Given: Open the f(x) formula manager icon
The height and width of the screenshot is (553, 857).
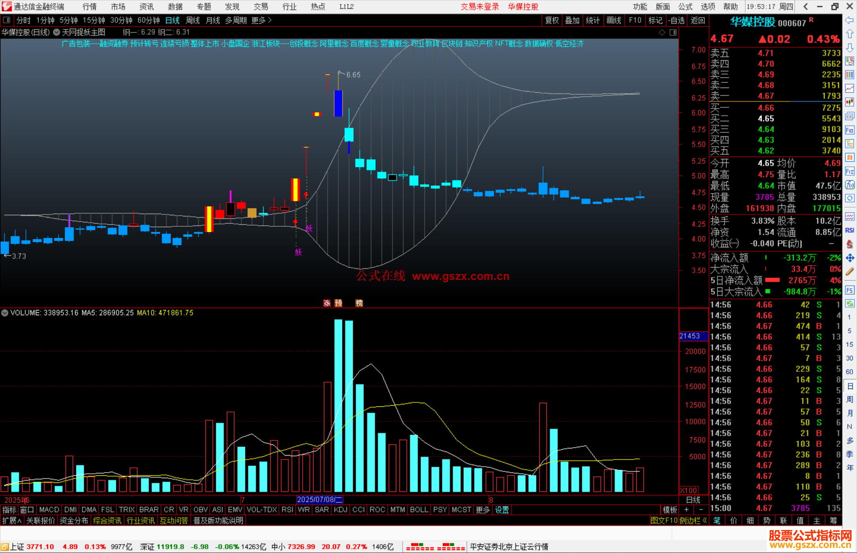Looking at the screenshot, I should [849, 185].
